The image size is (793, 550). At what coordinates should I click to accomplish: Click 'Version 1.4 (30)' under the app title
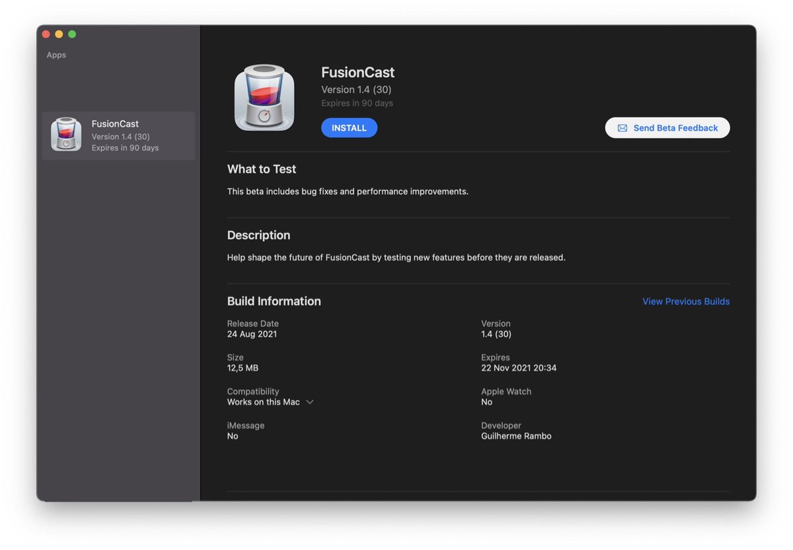point(356,90)
